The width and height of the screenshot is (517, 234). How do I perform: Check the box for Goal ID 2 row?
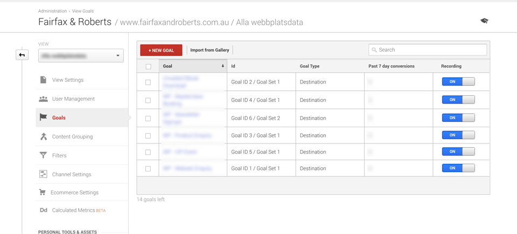pos(148,82)
